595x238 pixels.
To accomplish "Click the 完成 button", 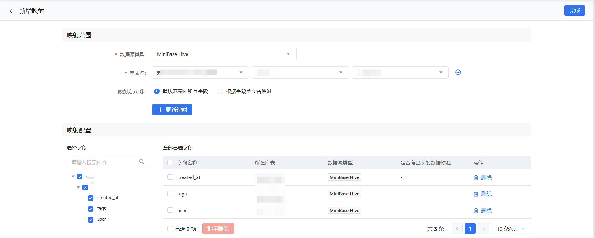I will pyautogui.click(x=574, y=10).
